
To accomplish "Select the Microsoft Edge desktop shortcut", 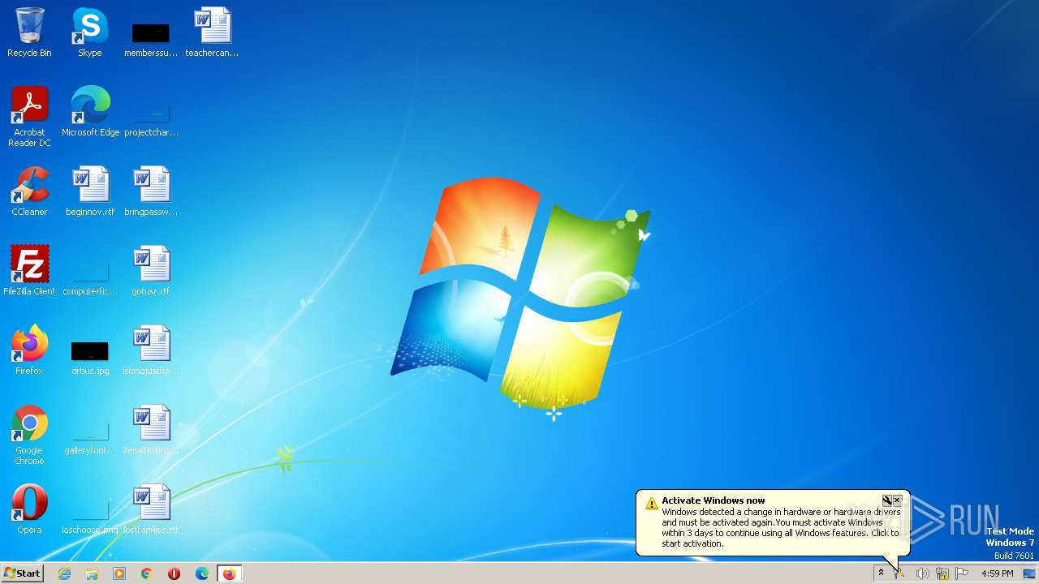I will coord(90,112).
